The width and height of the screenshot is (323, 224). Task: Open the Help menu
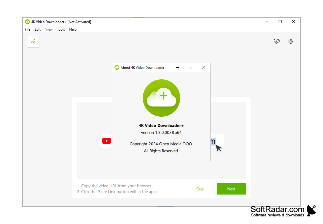pyautogui.click(x=73, y=29)
